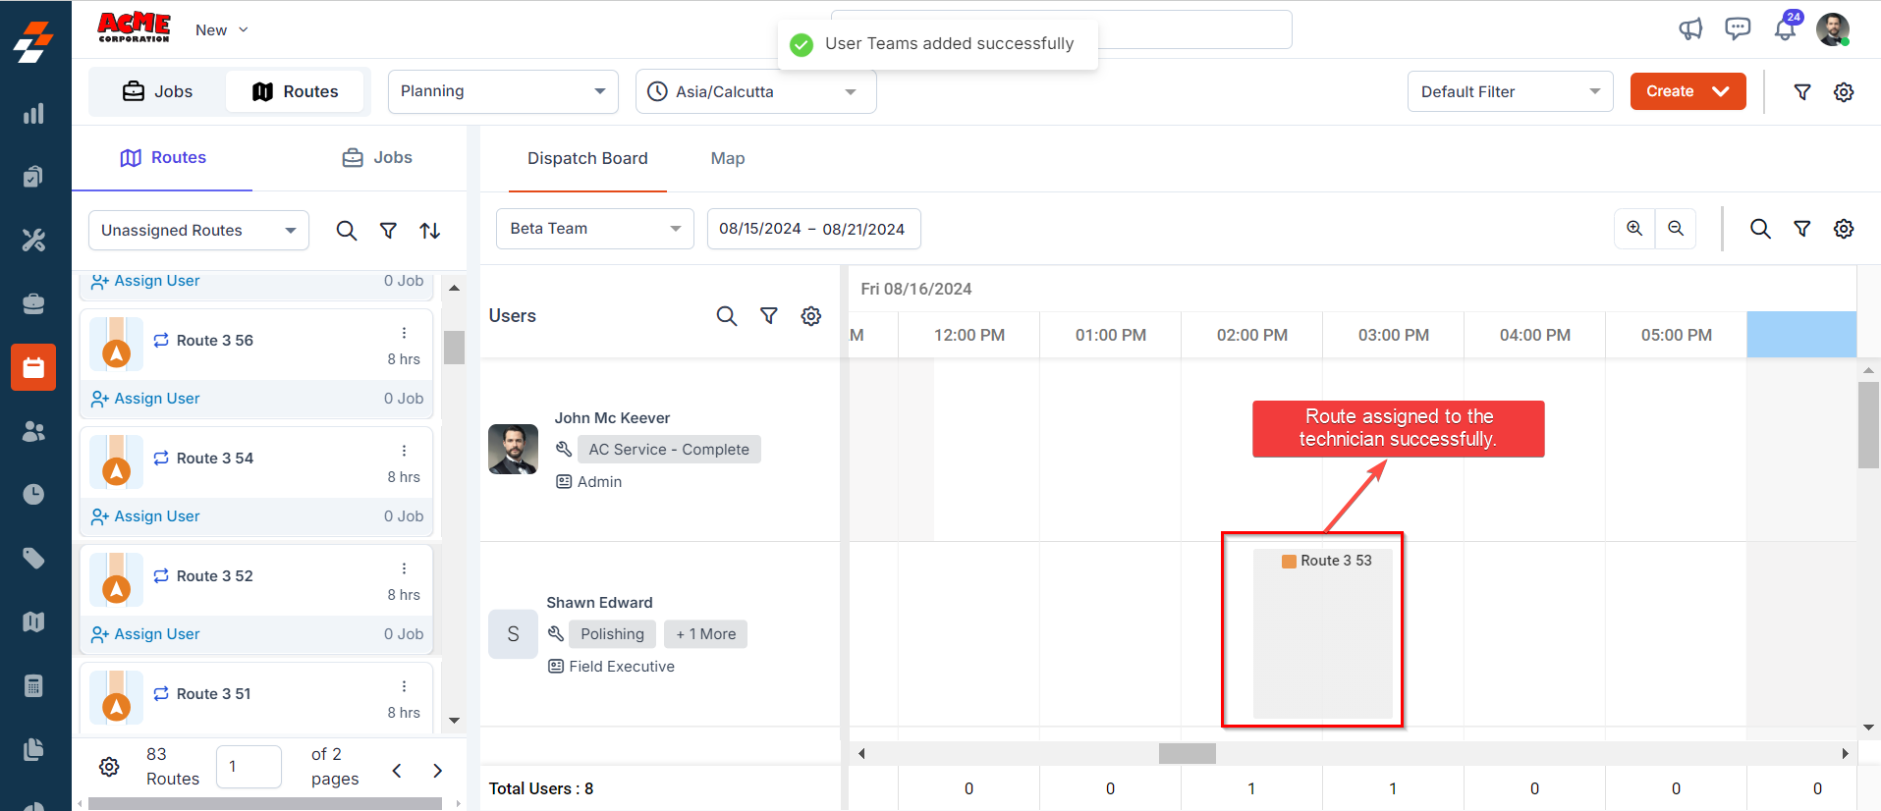Switch to the Jobs toggle view
Viewport: 1881px width, 811px height.
[158, 91]
